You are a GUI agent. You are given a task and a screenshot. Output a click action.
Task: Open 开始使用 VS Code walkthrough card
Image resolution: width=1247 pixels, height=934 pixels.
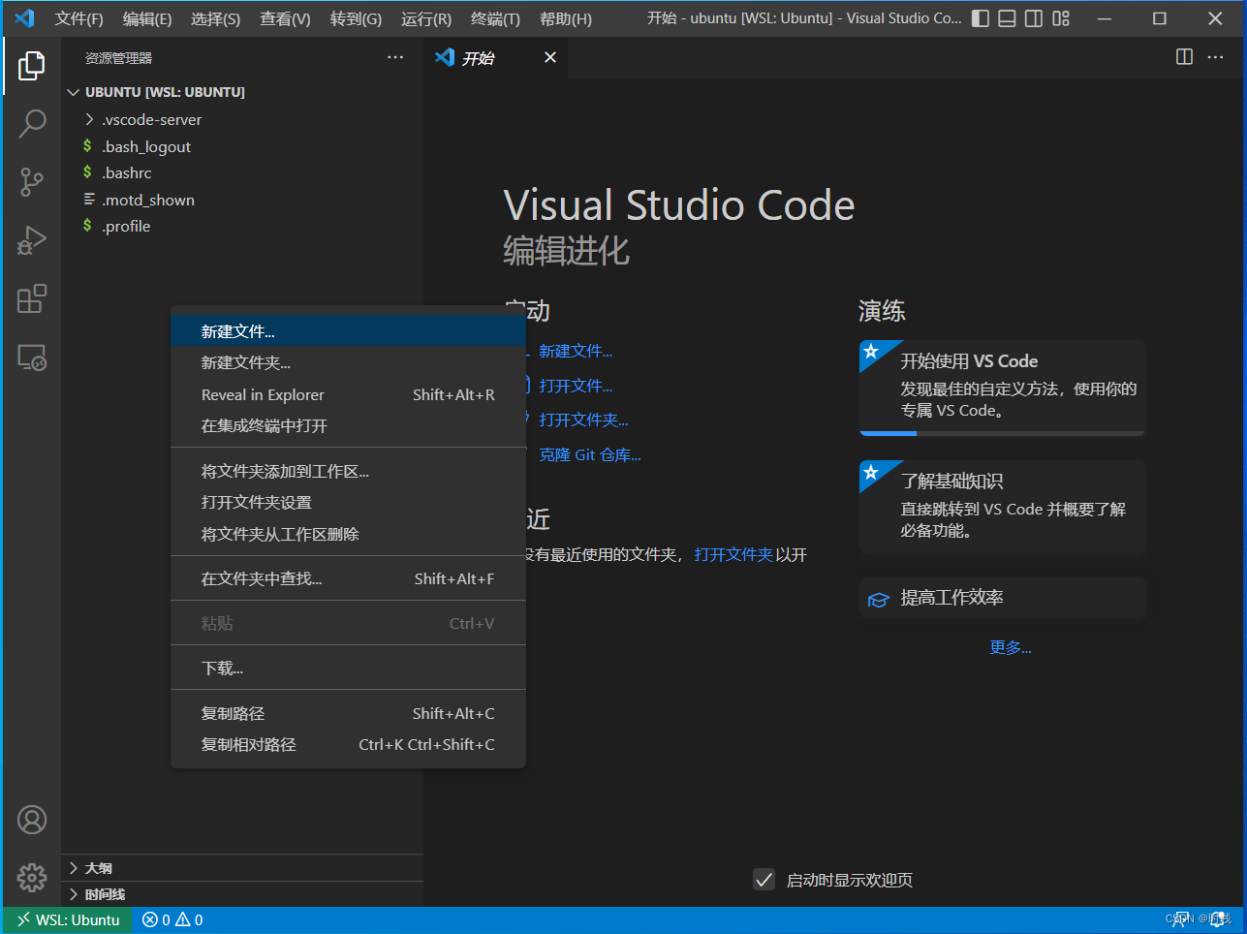(1003, 388)
